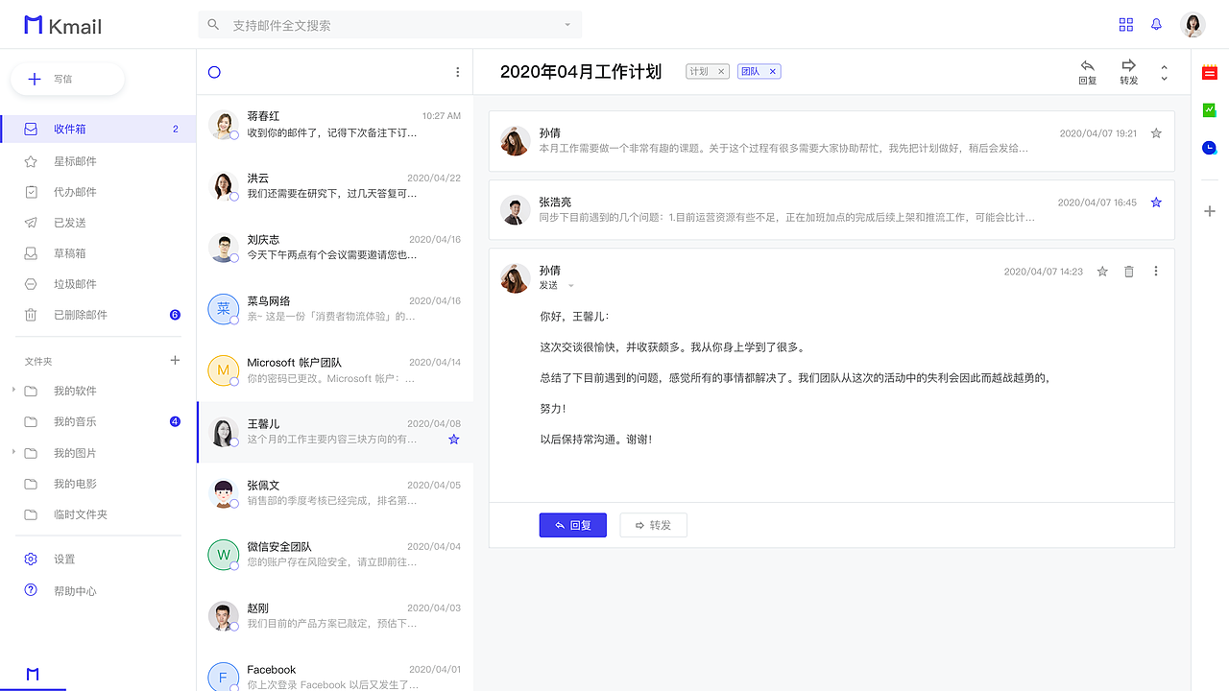
Task: Open more options in the mail list header
Action: point(458,71)
